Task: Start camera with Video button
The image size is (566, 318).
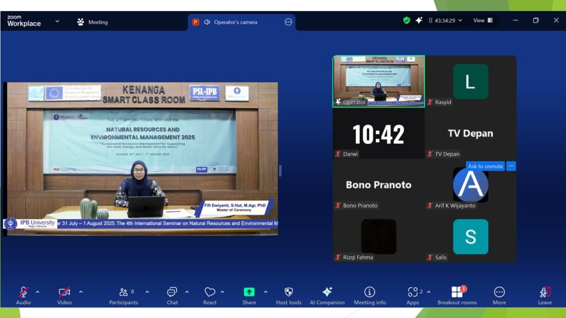Action: [65, 295]
